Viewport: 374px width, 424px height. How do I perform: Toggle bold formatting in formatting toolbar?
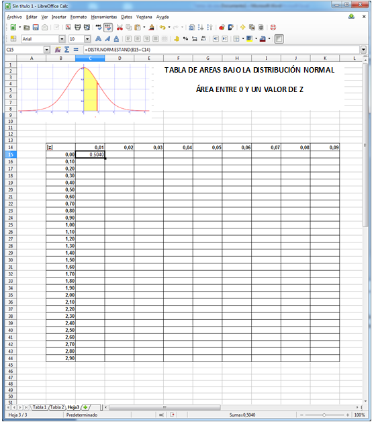(x=98, y=39)
